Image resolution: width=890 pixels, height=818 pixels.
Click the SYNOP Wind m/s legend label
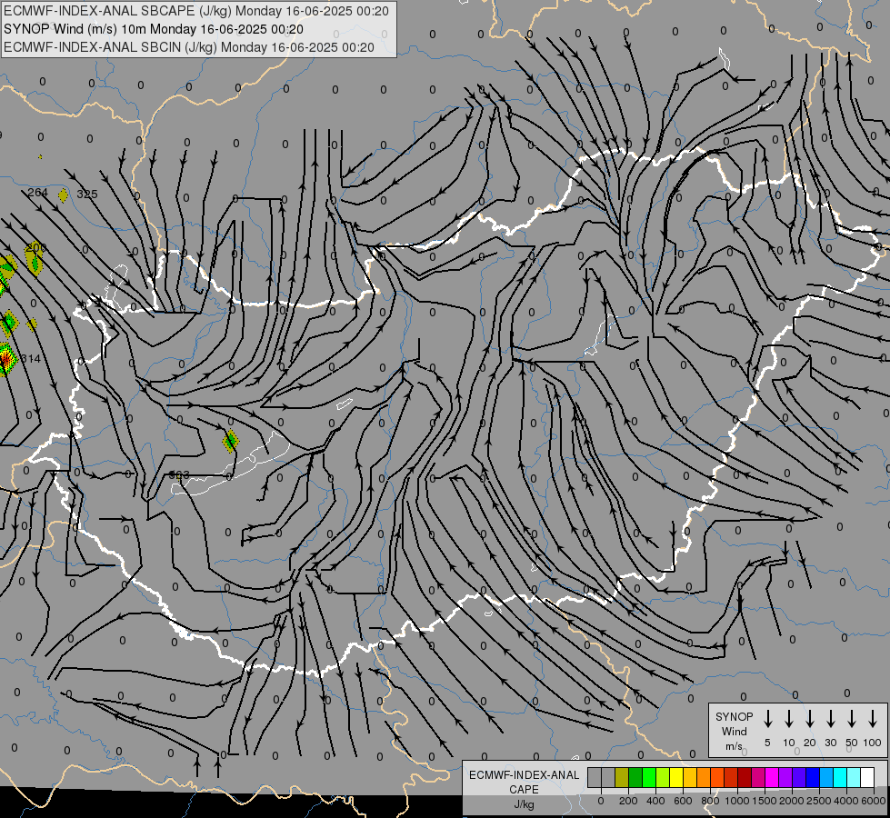click(734, 731)
